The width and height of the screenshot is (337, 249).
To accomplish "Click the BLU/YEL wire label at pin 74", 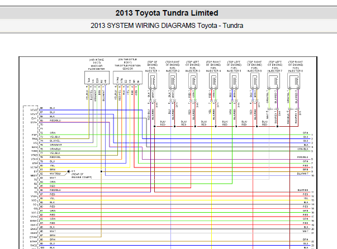I will pos(55,141).
